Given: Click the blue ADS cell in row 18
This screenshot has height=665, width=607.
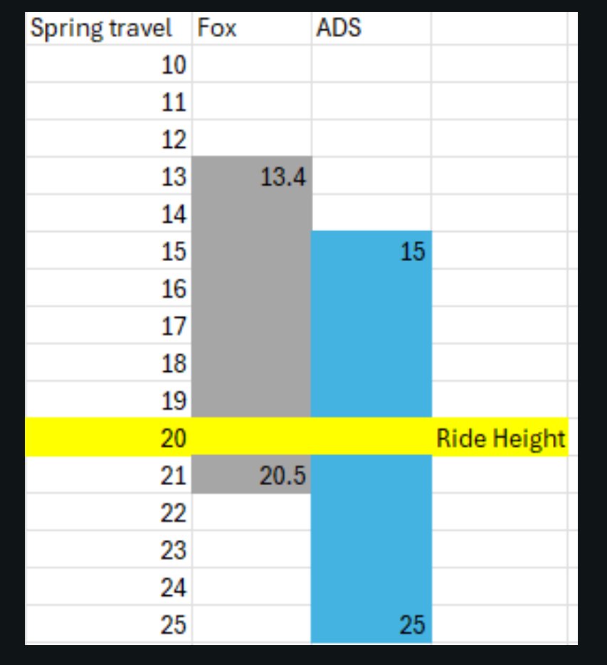Looking at the screenshot, I should [x=371, y=363].
